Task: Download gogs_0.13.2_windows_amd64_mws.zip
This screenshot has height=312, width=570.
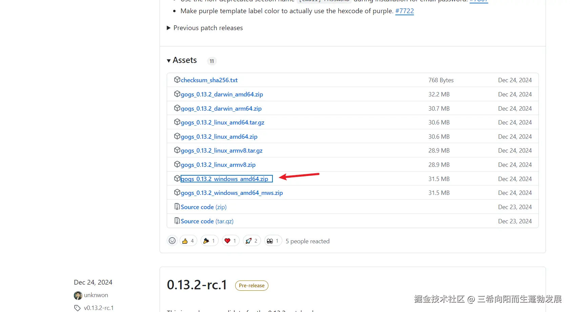Action: point(232,193)
